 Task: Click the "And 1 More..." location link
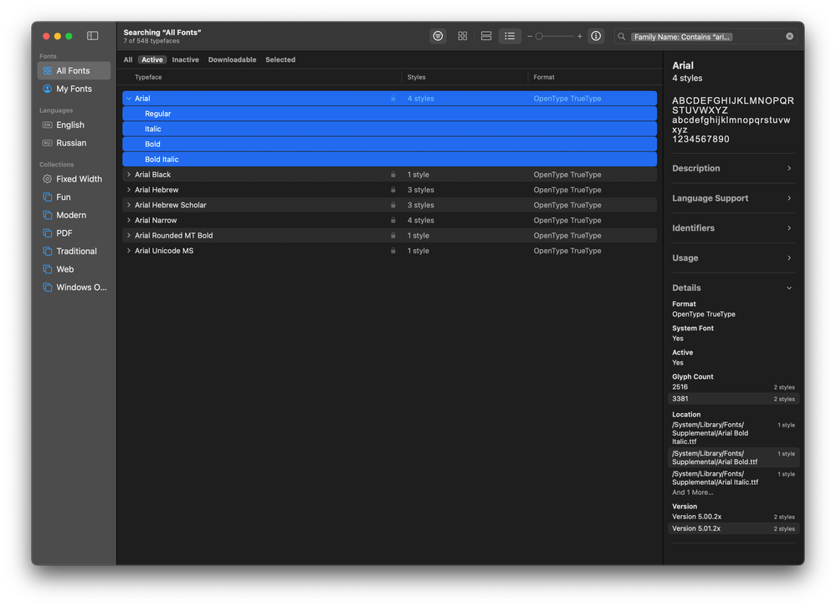(x=693, y=492)
